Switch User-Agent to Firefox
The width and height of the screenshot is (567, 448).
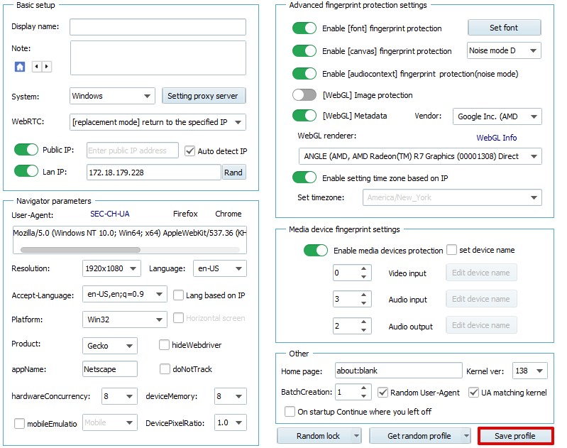point(185,214)
